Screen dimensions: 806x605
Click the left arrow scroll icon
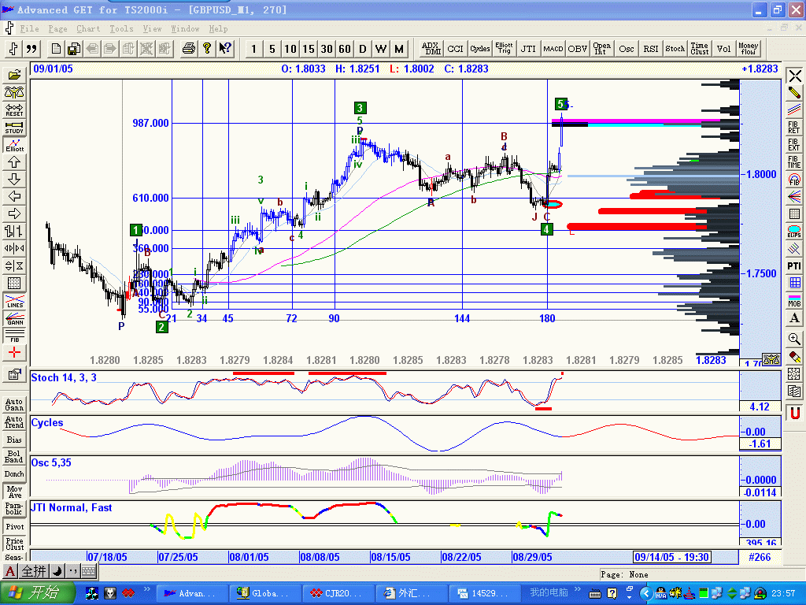click(x=14, y=196)
